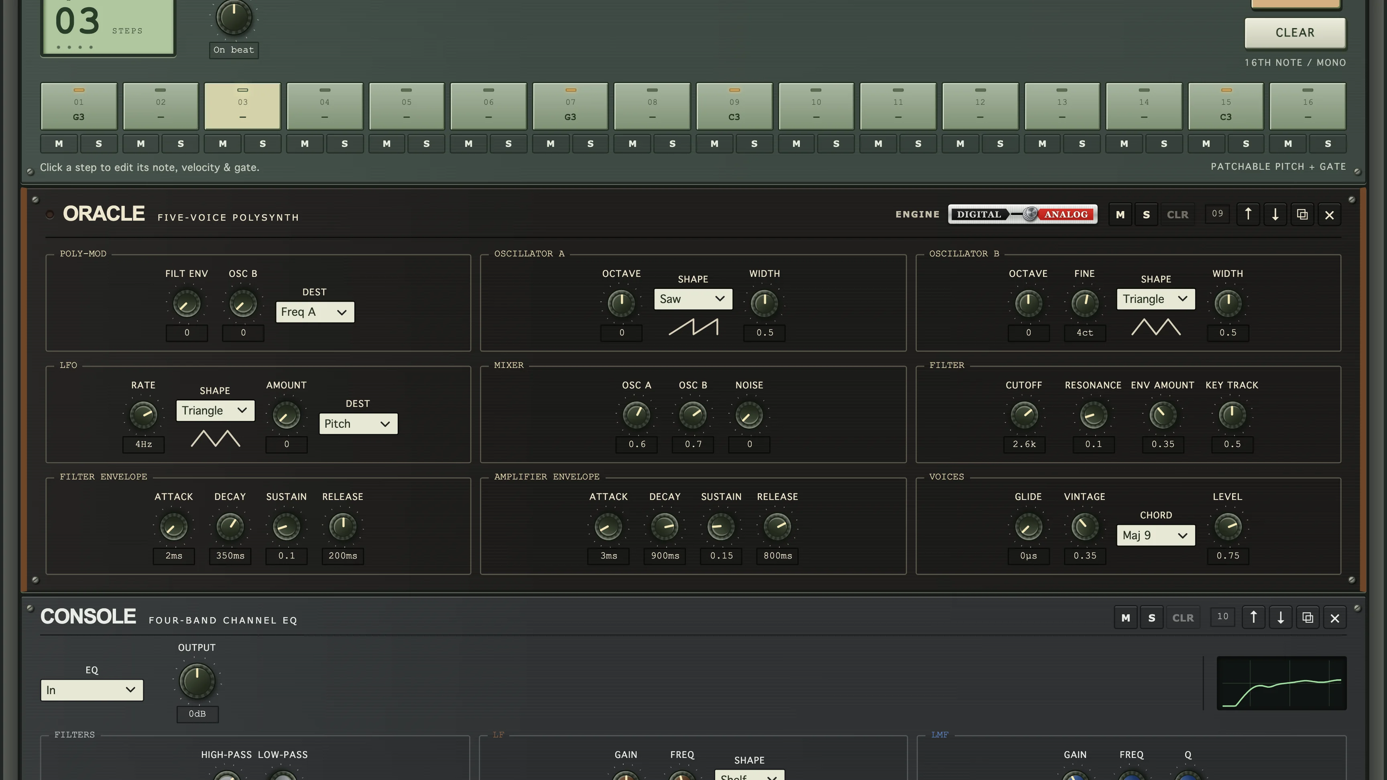
Task: Open the LFO Shape dropdown
Action: coord(215,410)
